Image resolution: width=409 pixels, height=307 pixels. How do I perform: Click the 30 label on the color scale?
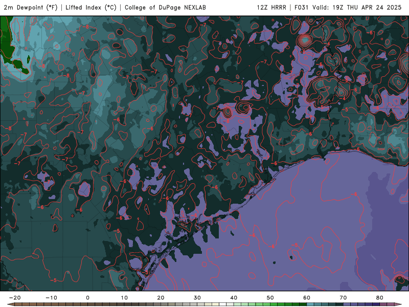(197, 298)
